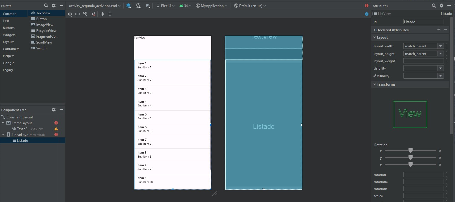
Task: Search attributes with magnifier icon
Action: pos(434,6)
